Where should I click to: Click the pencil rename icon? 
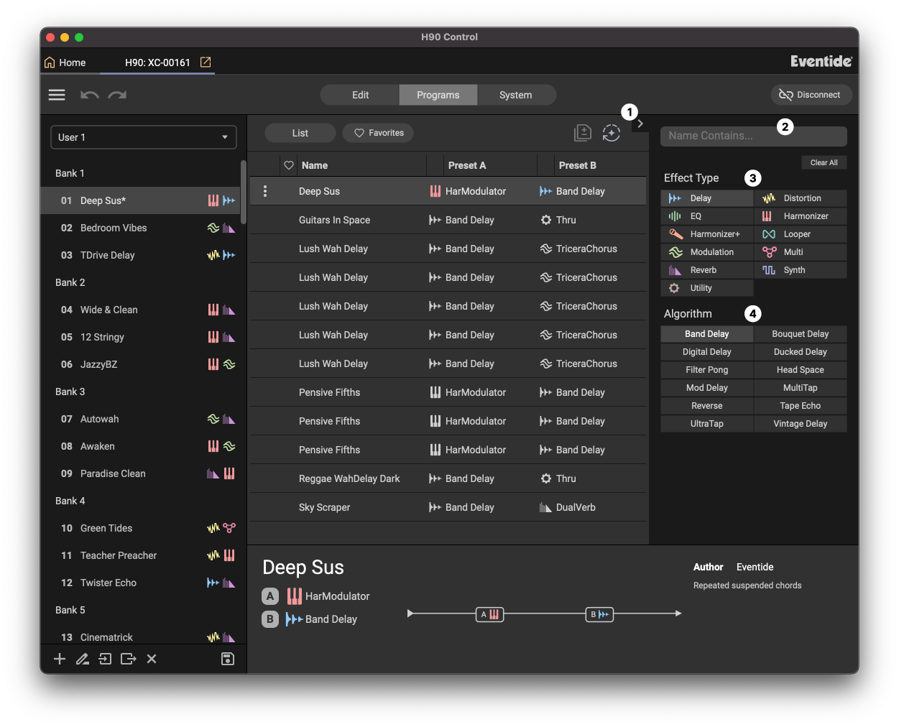coord(83,659)
